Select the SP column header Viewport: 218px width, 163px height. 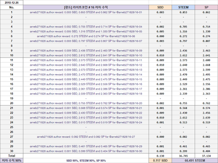coord(206,7)
